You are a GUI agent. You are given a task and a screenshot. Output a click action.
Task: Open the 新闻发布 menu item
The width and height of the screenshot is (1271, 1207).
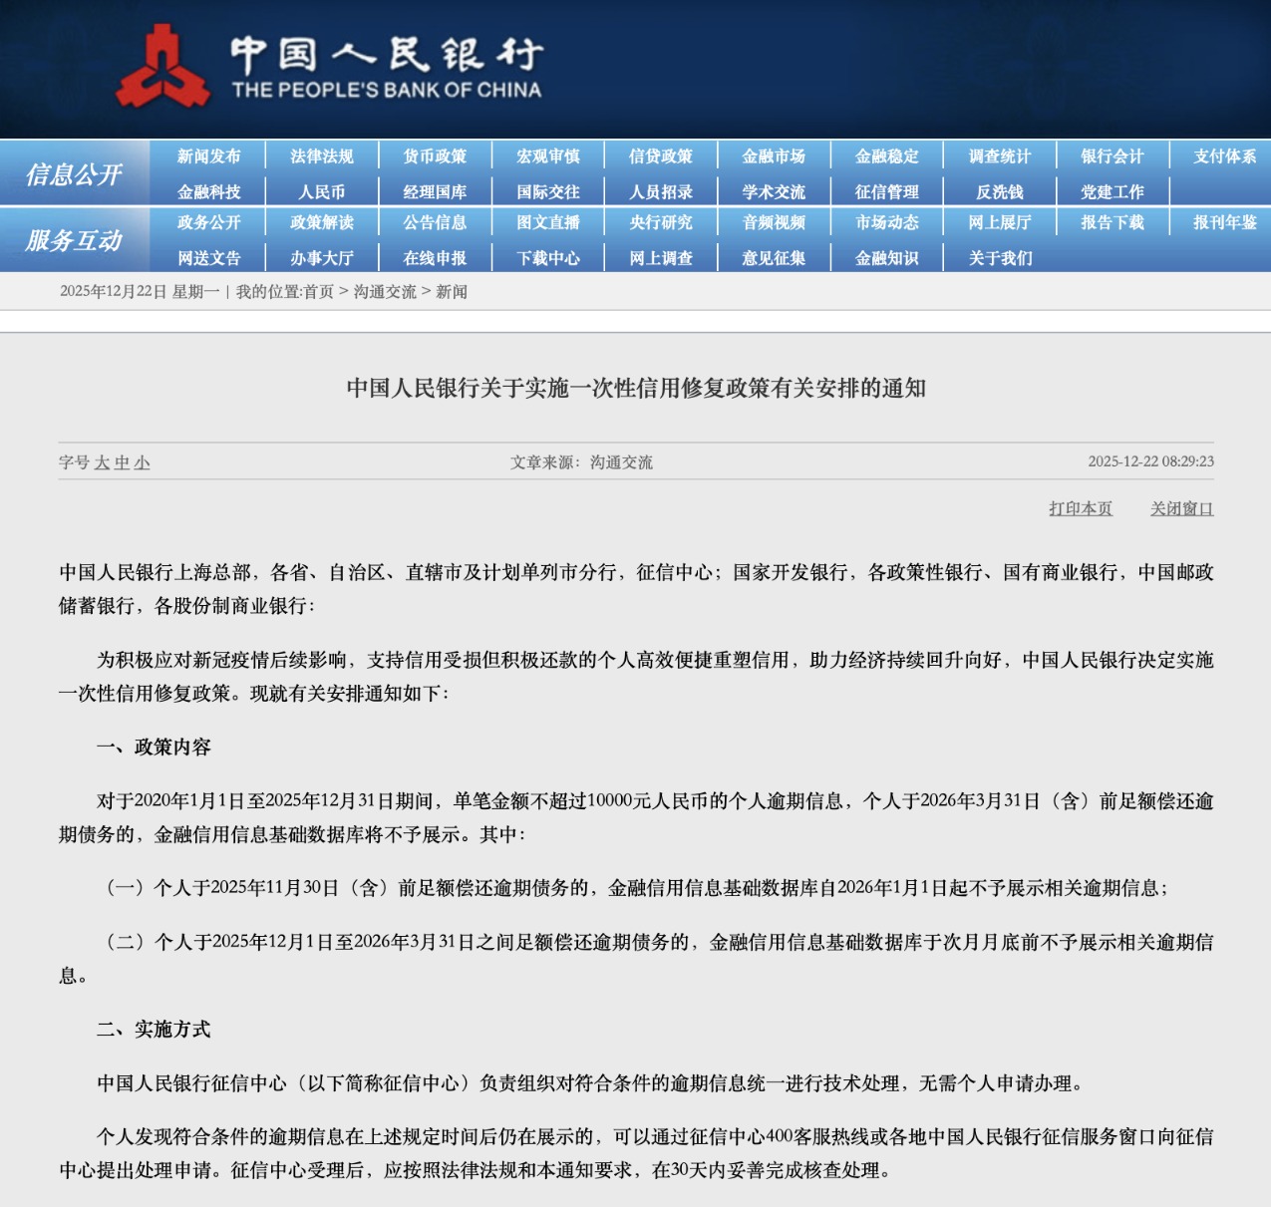(x=209, y=156)
